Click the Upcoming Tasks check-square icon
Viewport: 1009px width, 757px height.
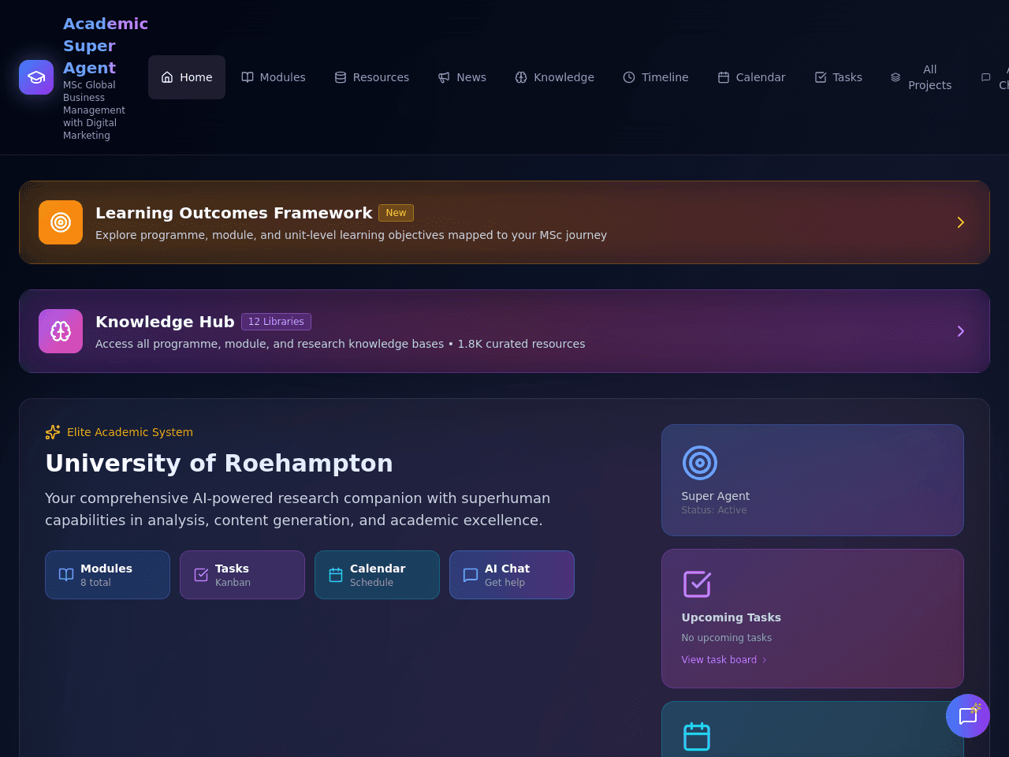tap(697, 584)
